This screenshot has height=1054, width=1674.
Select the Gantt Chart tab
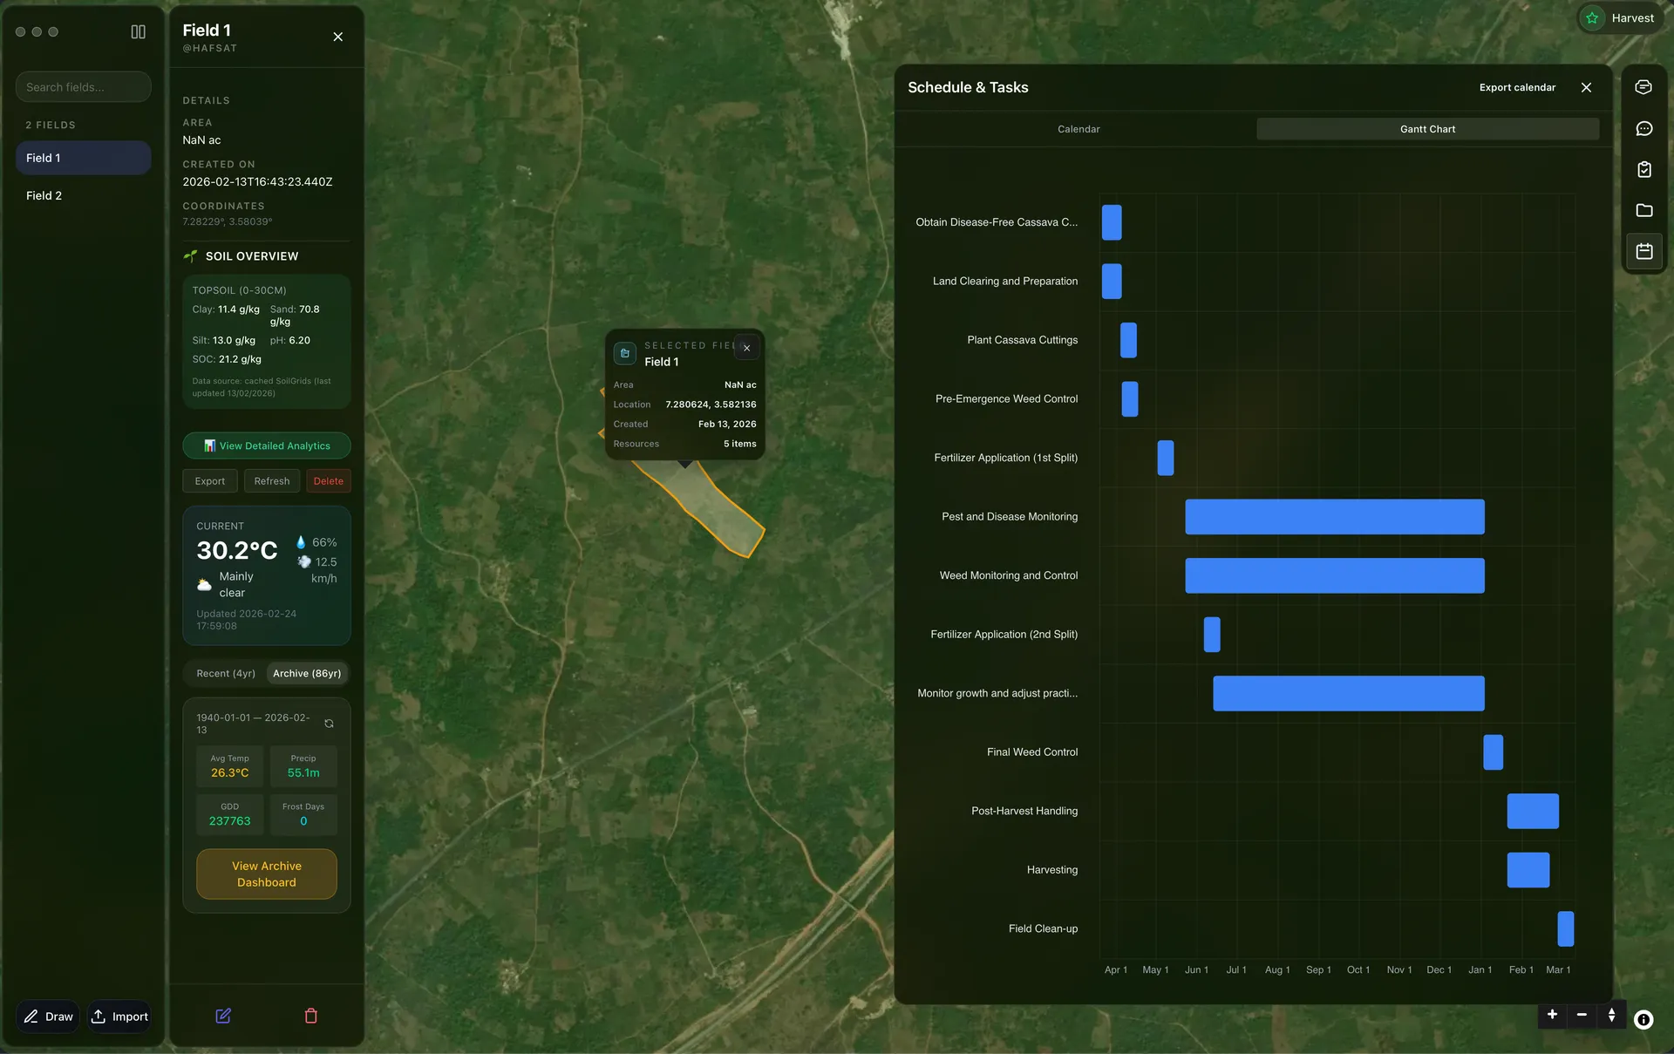point(1427,129)
